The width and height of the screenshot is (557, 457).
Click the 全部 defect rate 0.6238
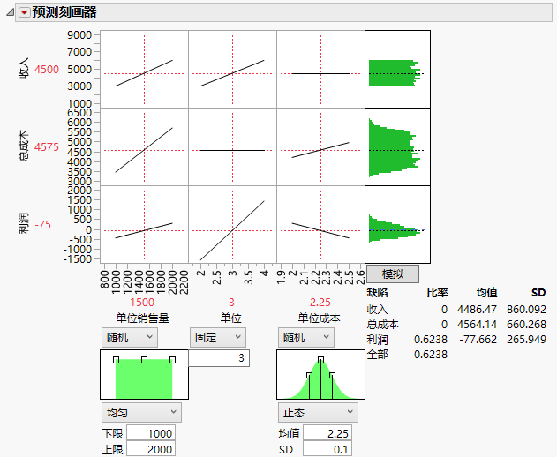[x=431, y=355]
